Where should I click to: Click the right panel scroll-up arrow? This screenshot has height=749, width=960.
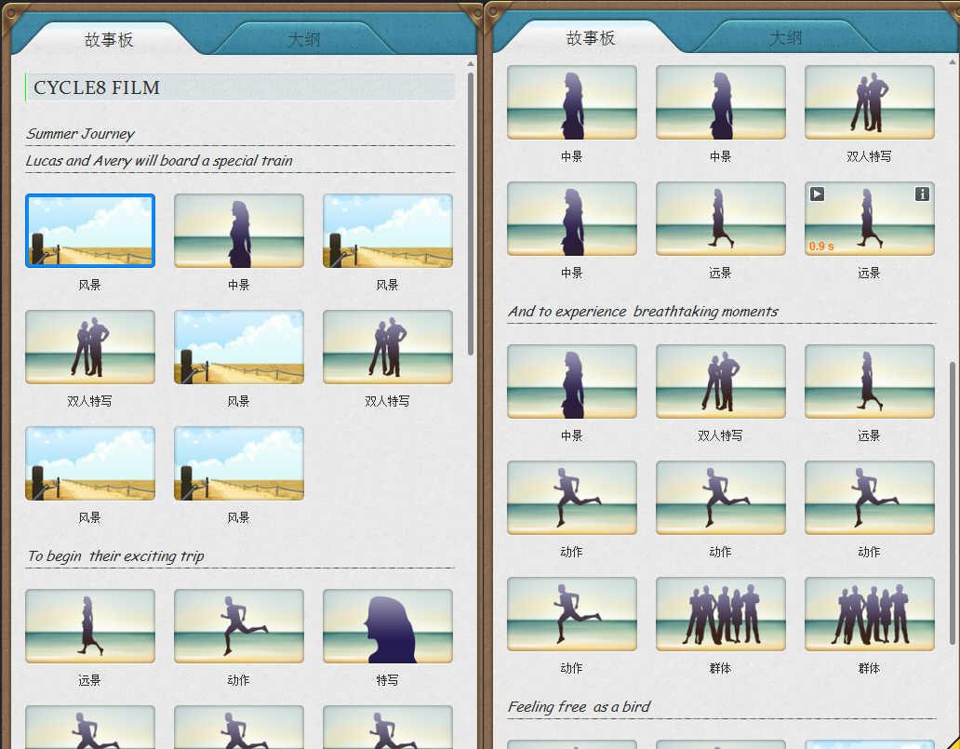952,61
